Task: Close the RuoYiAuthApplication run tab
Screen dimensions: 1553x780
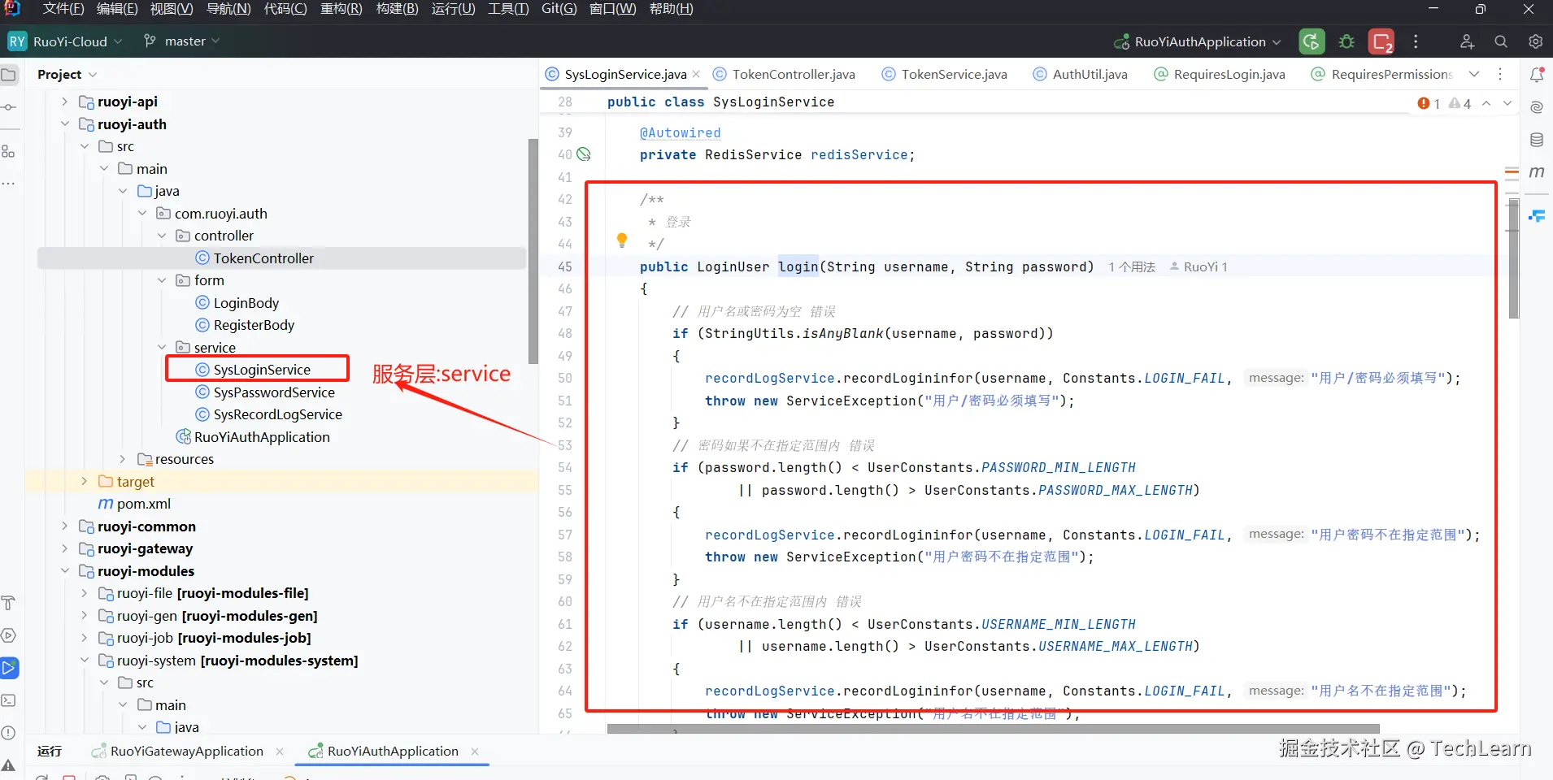Action: click(x=475, y=752)
